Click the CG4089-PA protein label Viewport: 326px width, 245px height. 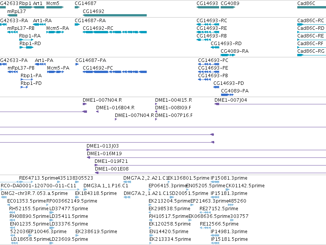coord(235,91)
